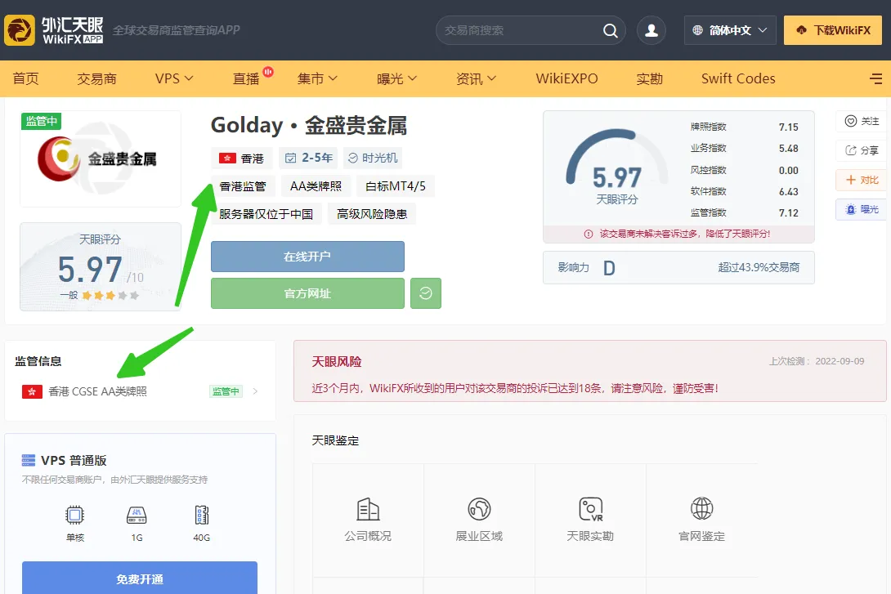Expand the CGSE license row chevron

[255, 391]
